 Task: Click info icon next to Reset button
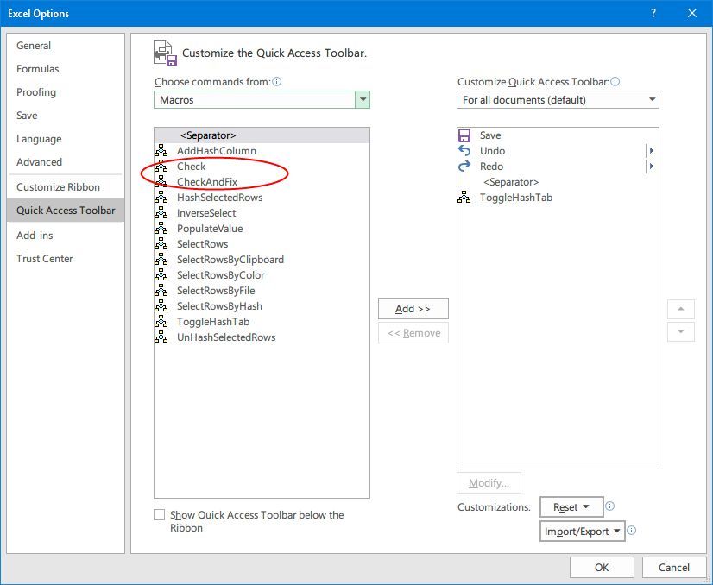tap(609, 506)
